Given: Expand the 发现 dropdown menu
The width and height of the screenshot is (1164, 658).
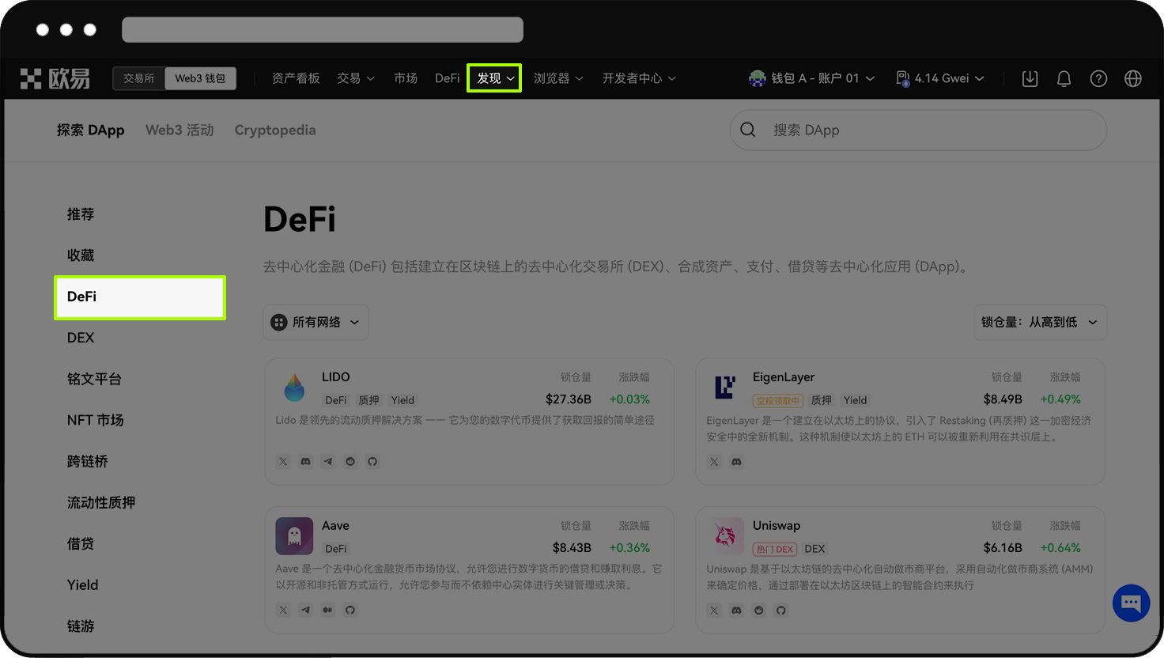Looking at the screenshot, I should click(495, 78).
